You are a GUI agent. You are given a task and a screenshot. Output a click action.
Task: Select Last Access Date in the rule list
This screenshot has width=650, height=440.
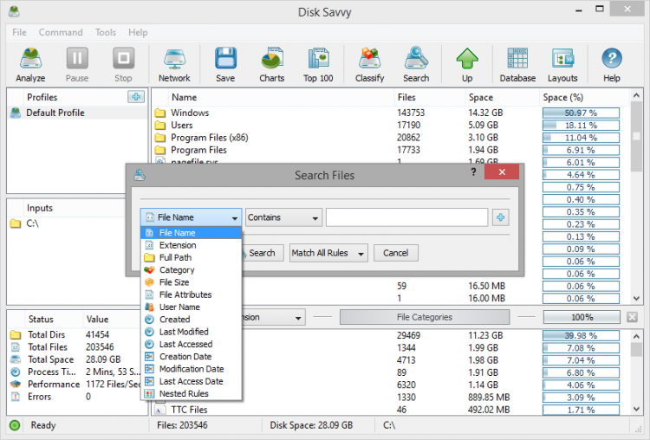coord(192,382)
